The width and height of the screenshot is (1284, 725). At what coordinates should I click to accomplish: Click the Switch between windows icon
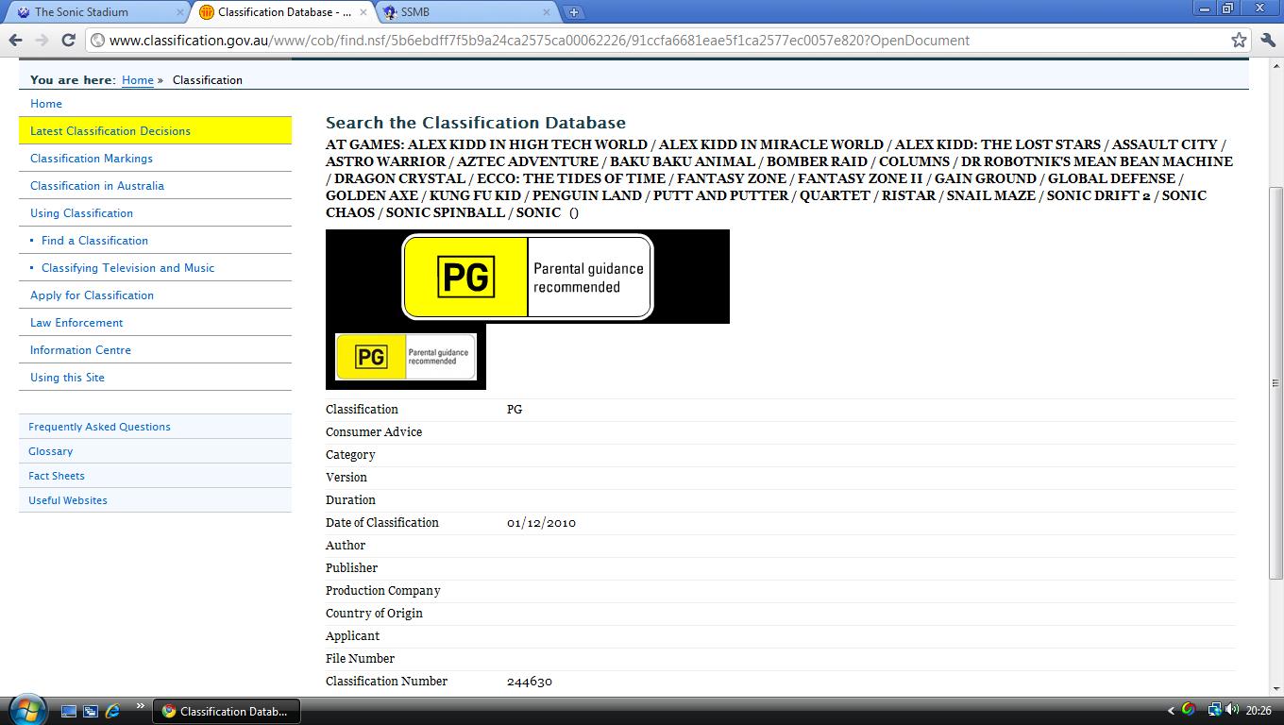pyautogui.click(x=91, y=711)
